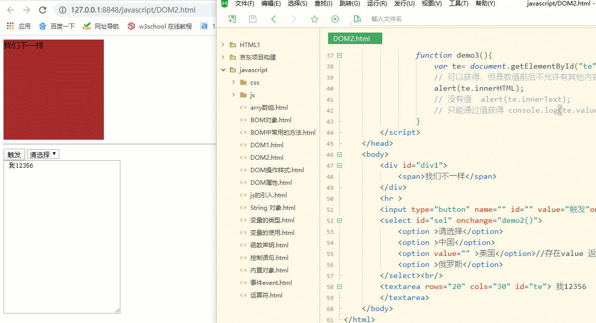The image size is (596, 323).
Task: Open the 选择(S) menu
Action: 297,4
